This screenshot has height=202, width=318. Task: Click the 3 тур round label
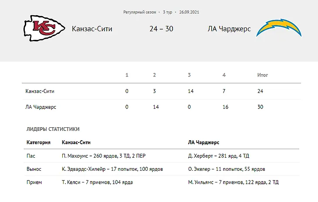pos(168,12)
